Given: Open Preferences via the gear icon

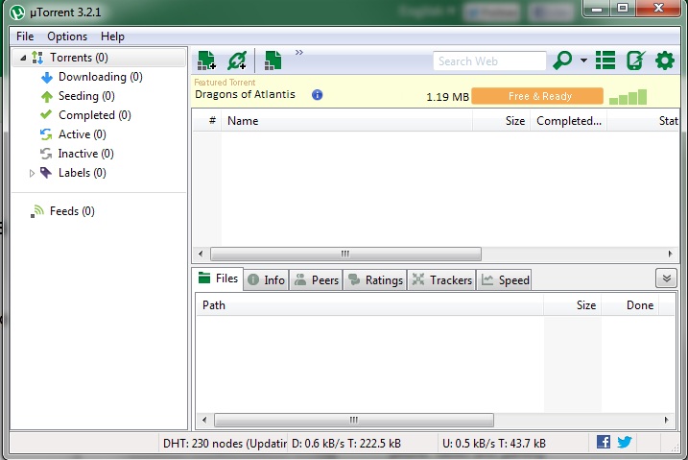Looking at the screenshot, I should point(665,61).
